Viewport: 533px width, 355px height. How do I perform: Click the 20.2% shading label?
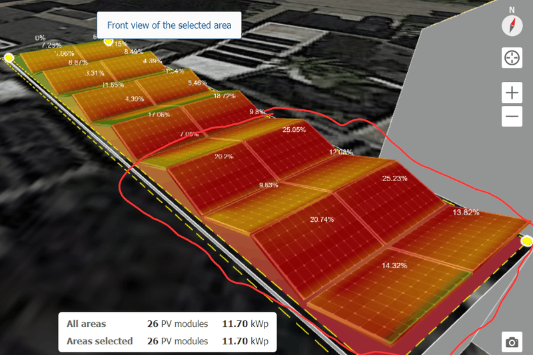pos(224,157)
